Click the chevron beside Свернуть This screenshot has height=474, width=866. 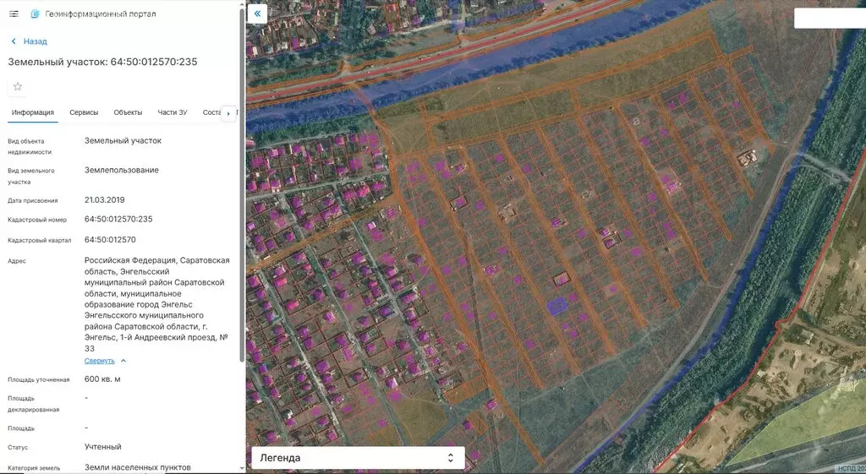[x=123, y=361]
